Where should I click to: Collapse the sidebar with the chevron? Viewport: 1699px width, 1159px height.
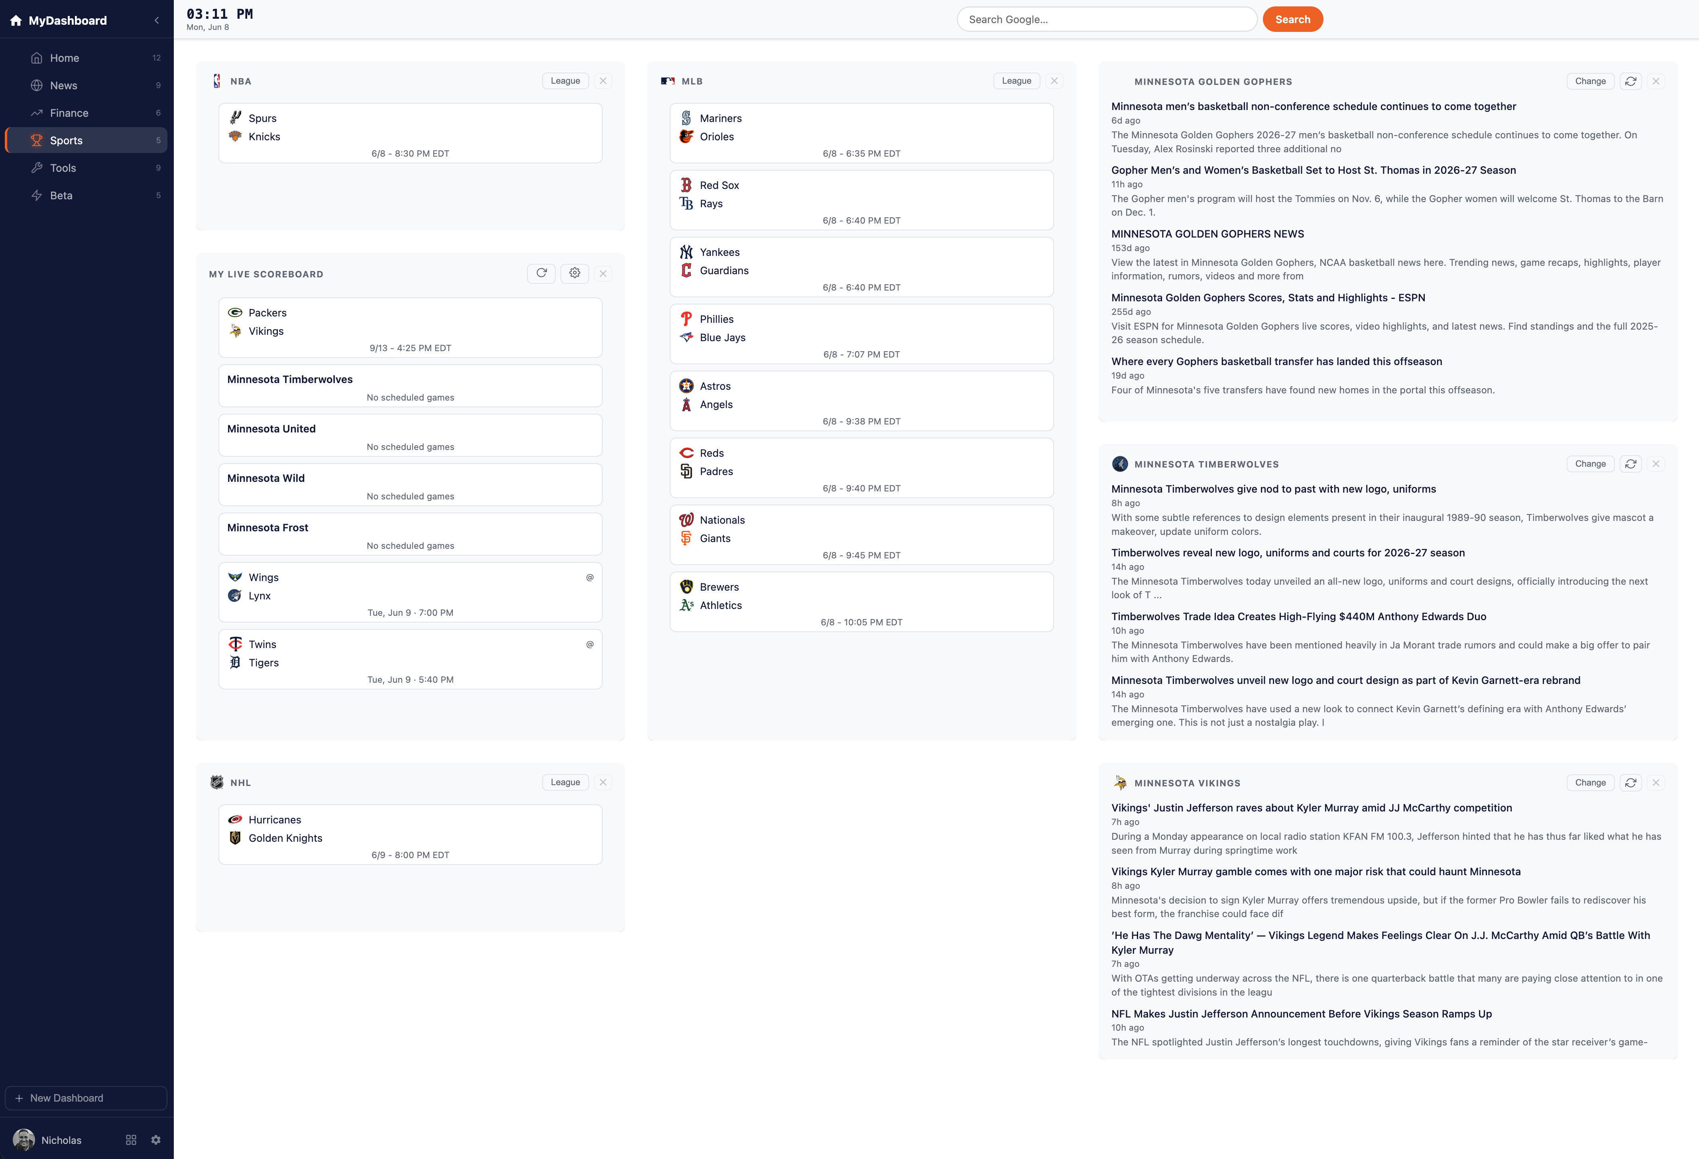click(156, 20)
